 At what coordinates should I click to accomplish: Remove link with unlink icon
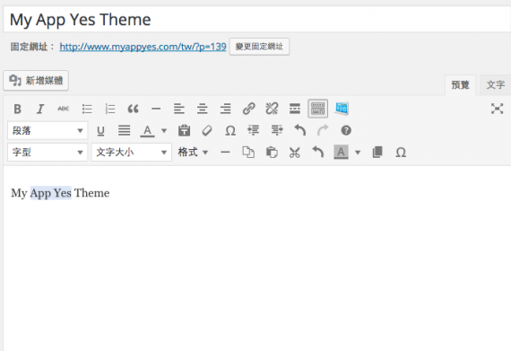[272, 109]
